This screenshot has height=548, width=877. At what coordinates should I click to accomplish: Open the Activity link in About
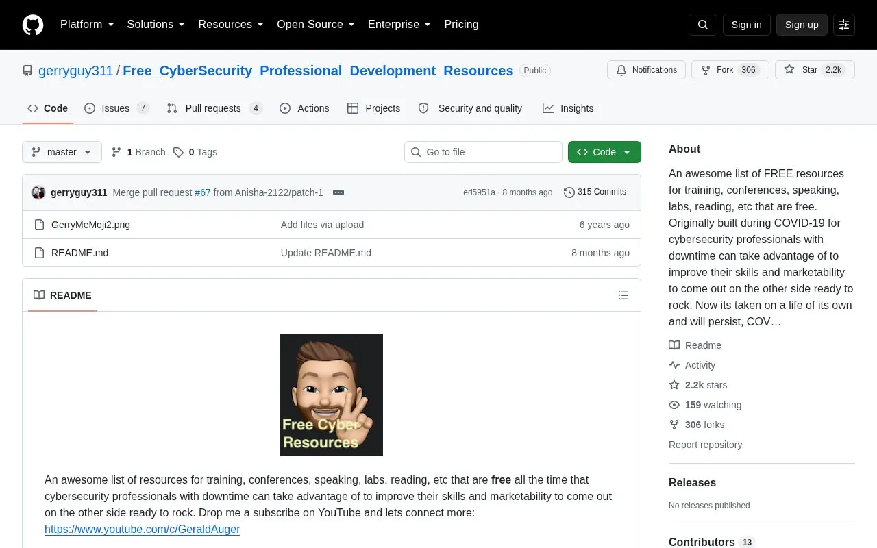click(x=692, y=365)
